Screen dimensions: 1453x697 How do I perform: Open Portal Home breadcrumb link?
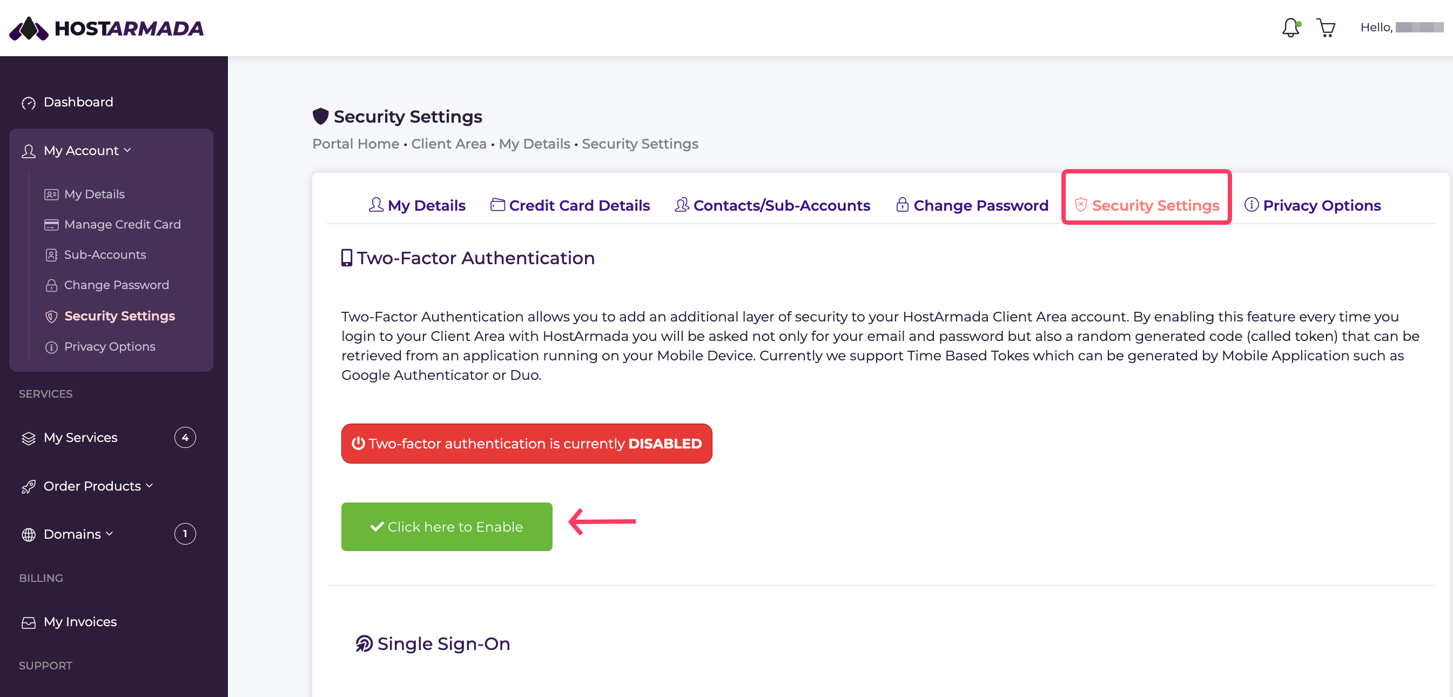(x=355, y=144)
